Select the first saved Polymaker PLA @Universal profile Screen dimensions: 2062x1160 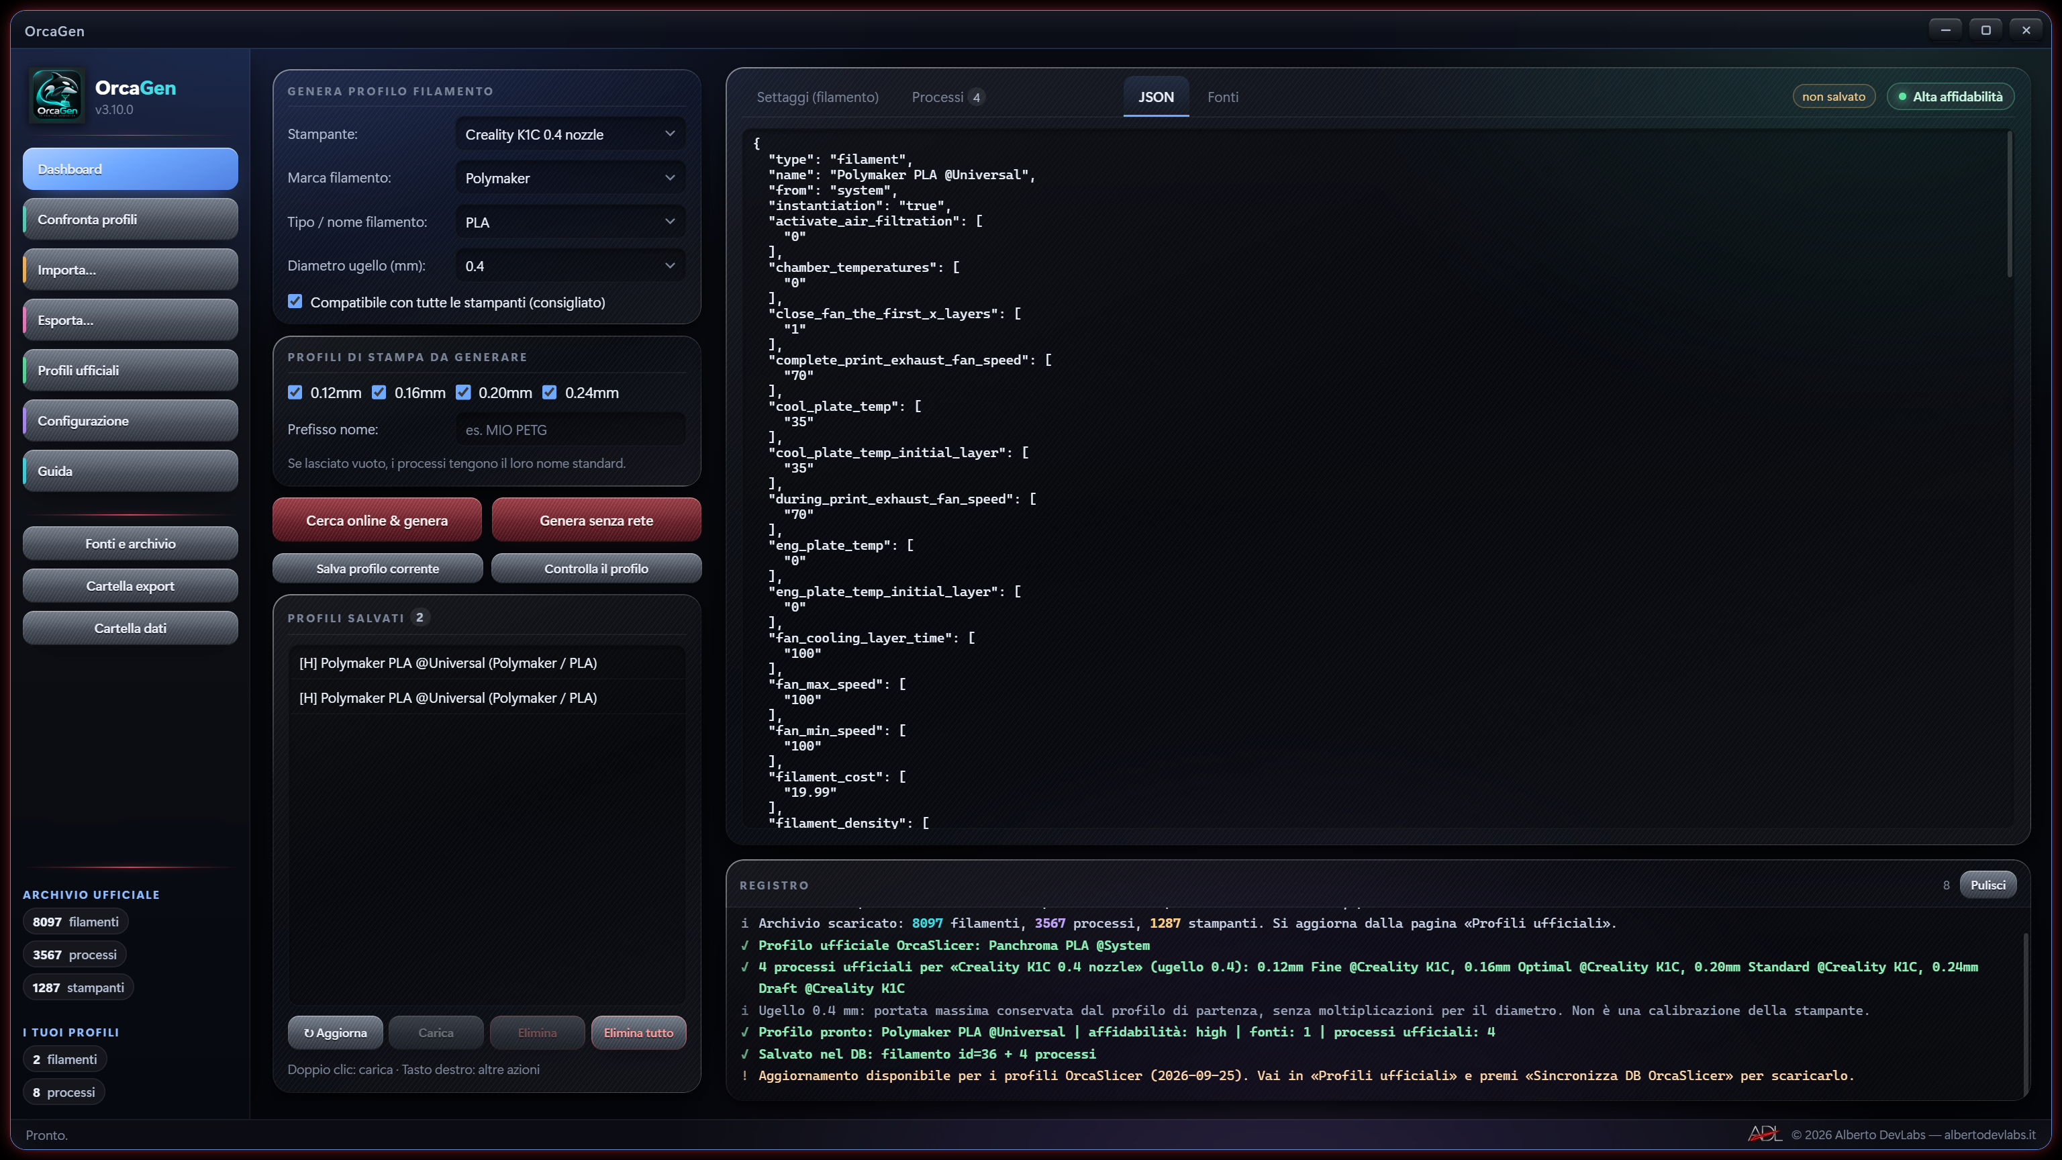pos(487,663)
